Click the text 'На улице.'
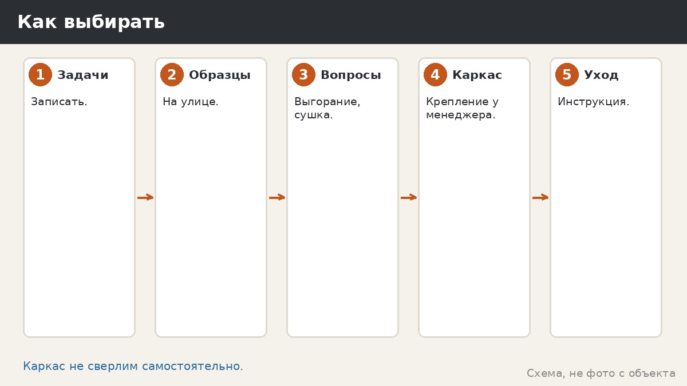 [x=191, y=102]
